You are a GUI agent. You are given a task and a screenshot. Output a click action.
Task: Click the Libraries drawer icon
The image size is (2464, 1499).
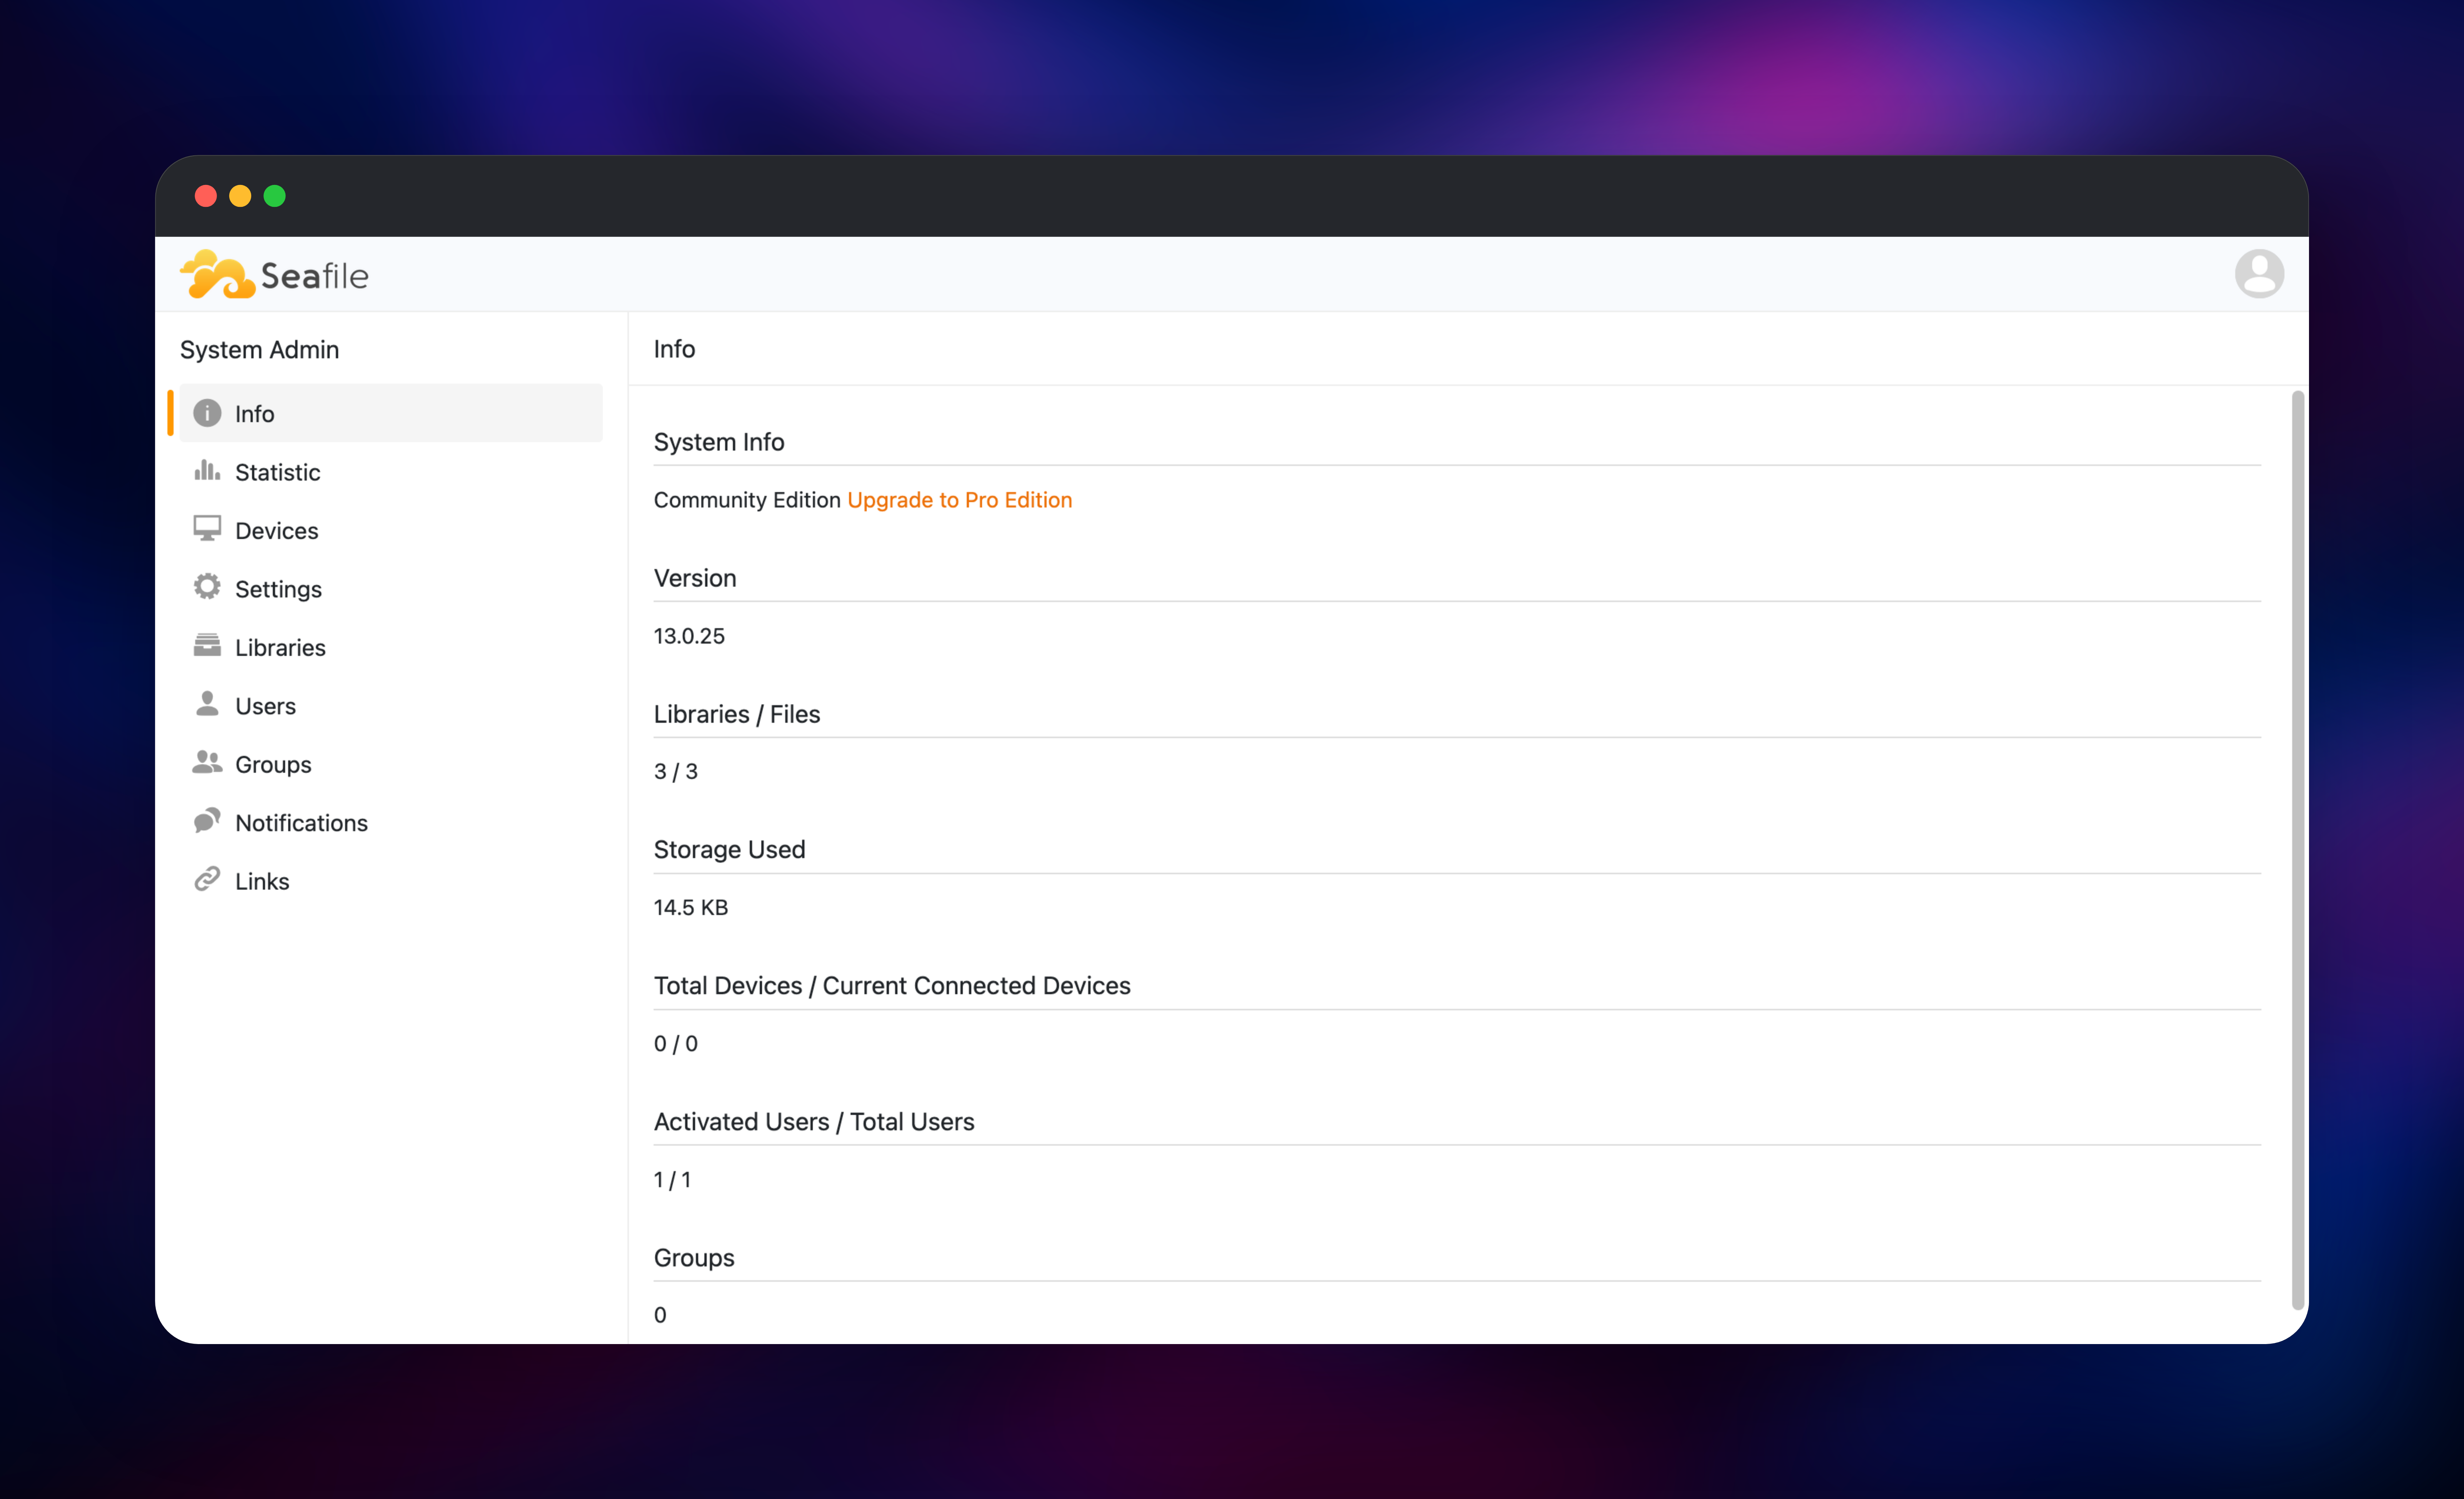[207, 646]
